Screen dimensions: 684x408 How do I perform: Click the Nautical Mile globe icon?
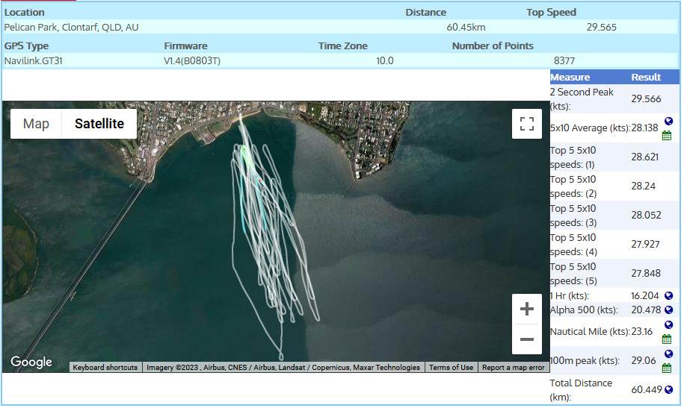pos(668,325)
